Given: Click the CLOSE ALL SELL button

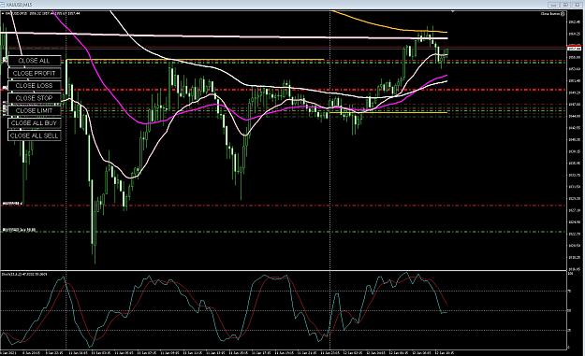Looking at the screenshot, I should (34, 135).
